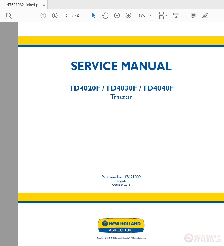The image size is (224, 246).
Task: Select the 47621082-linked document tab
Action: click(24, 5)
